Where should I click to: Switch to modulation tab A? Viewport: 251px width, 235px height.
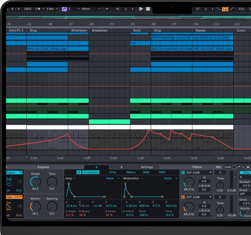pyautogui.click(x=96, y=167)
